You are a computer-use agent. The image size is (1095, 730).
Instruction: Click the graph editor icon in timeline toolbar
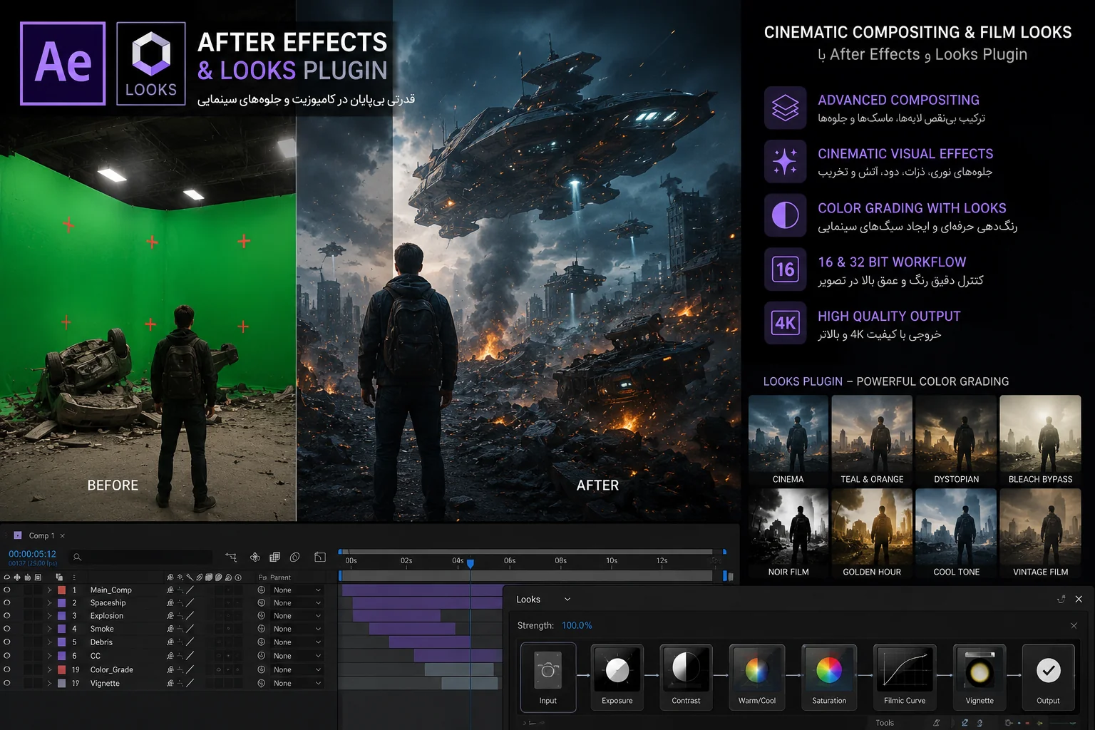point(320,557)
